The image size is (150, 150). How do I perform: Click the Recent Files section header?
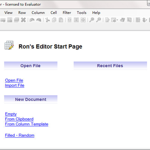(x=110, y=65)
